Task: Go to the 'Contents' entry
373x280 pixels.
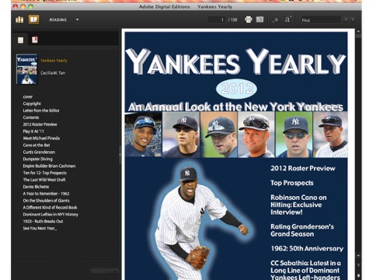Action: pos(31,117)
